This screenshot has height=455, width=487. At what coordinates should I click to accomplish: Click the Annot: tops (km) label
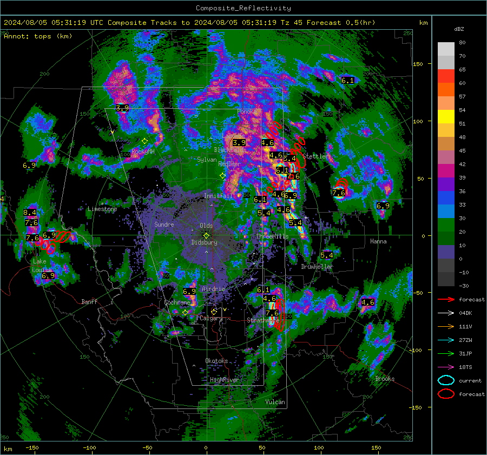(38, 36)
